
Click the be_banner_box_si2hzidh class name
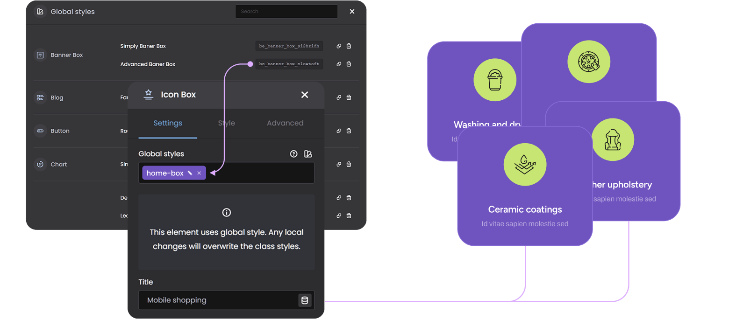289,46
